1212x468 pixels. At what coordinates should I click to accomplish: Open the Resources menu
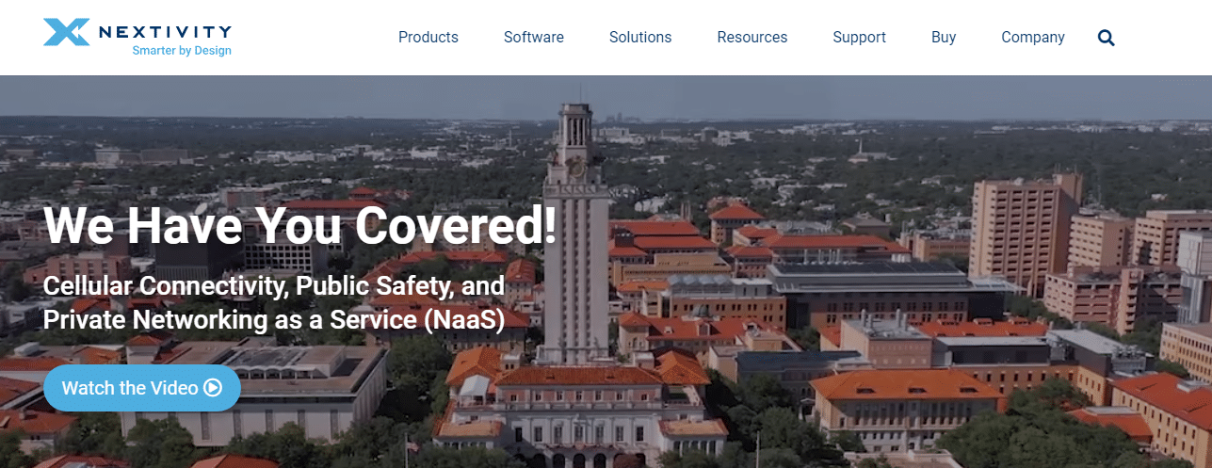point(752,38)
